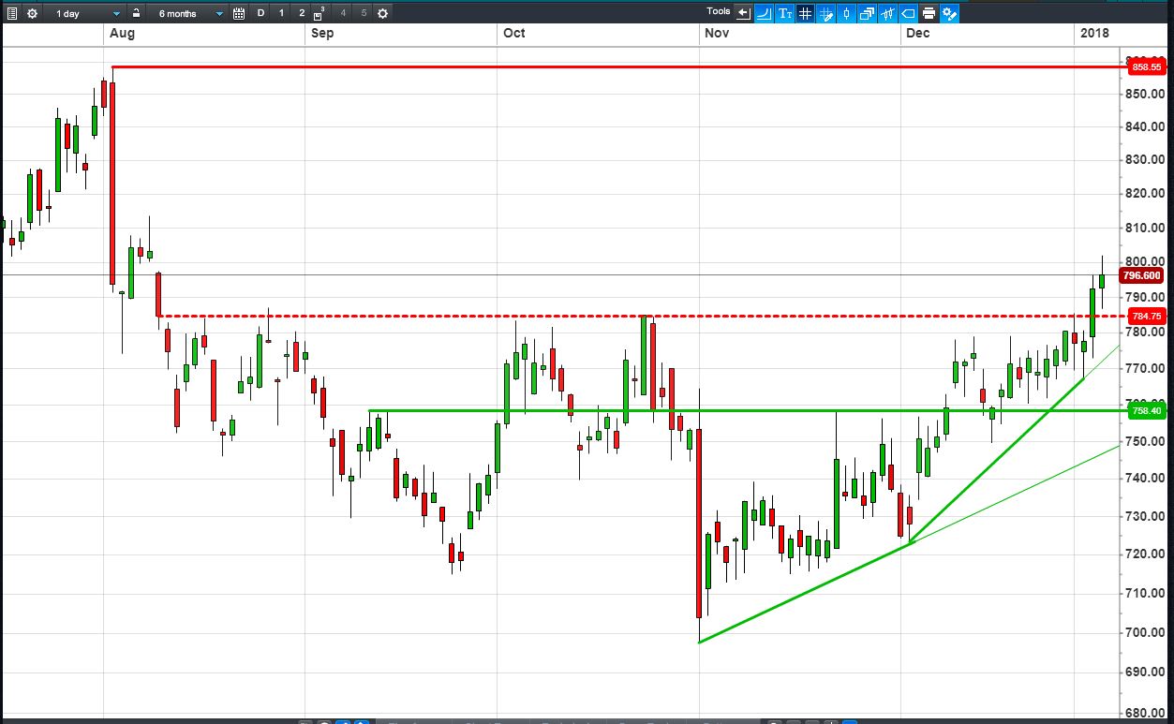This screenshot has width=1174, height=724.
Task: Select layout slot 5
Action: (364, 13)
